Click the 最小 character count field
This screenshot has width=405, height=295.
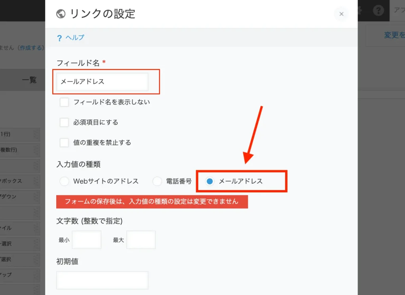point(87,240)
